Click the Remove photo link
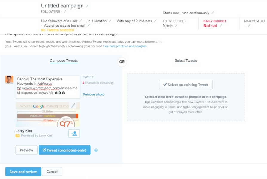Screen dimensions: 267x179 click(93, 94)
